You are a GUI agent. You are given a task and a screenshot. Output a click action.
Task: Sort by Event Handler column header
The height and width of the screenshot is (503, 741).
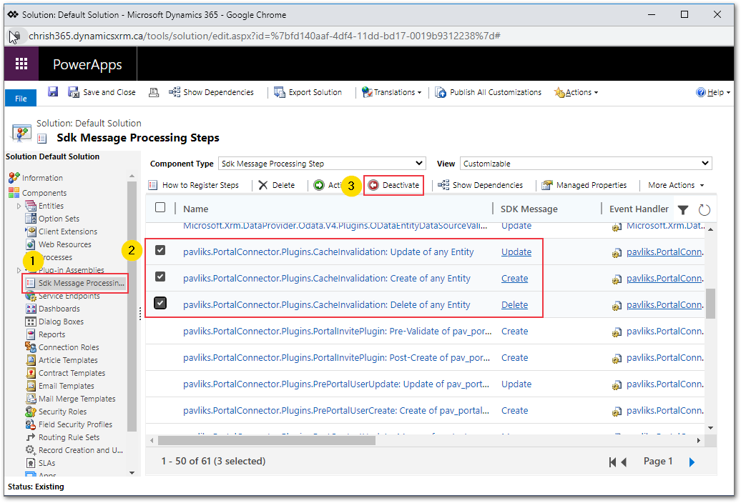[639, 209]
